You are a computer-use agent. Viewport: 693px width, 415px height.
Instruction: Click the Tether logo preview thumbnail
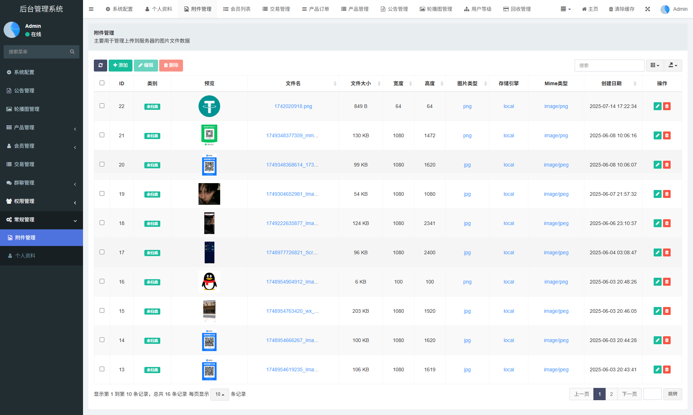click(x=209, y=106)
